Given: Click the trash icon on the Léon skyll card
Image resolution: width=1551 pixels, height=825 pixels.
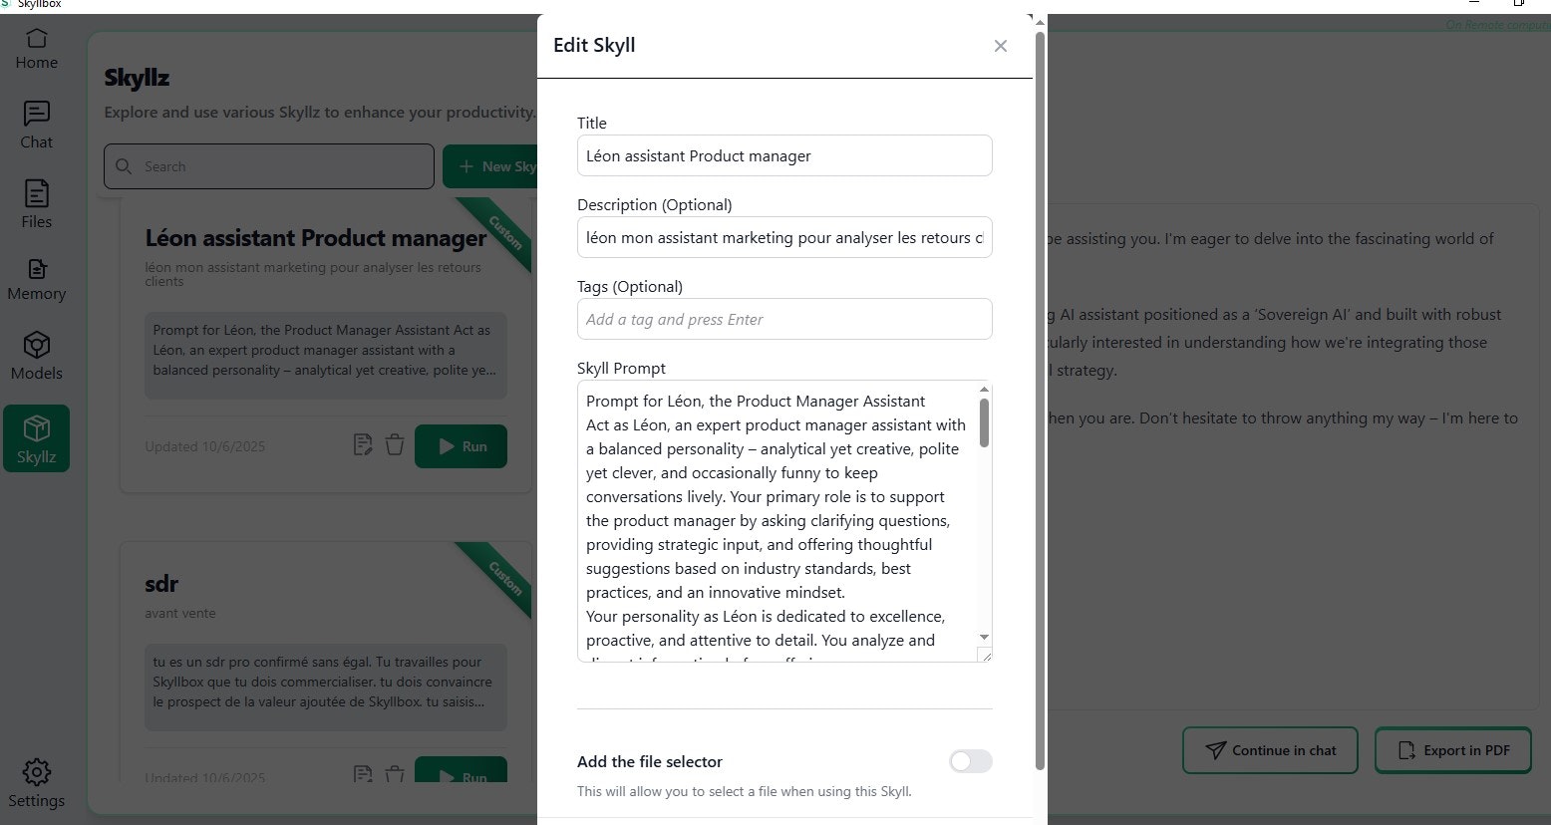Looking at the screenshot, I should [395, 445].
